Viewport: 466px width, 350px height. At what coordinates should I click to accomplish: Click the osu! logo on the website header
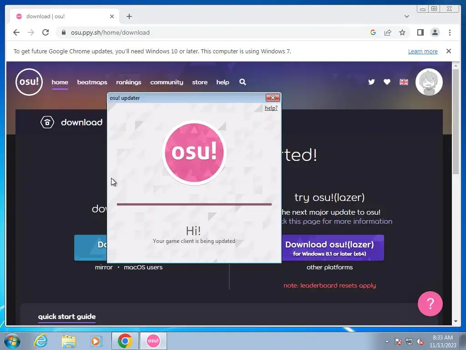pyautogui.click(x=29, y=82)
